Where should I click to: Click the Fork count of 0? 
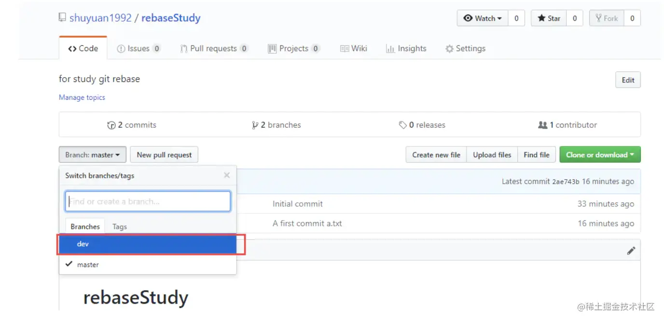click(632, 18)
